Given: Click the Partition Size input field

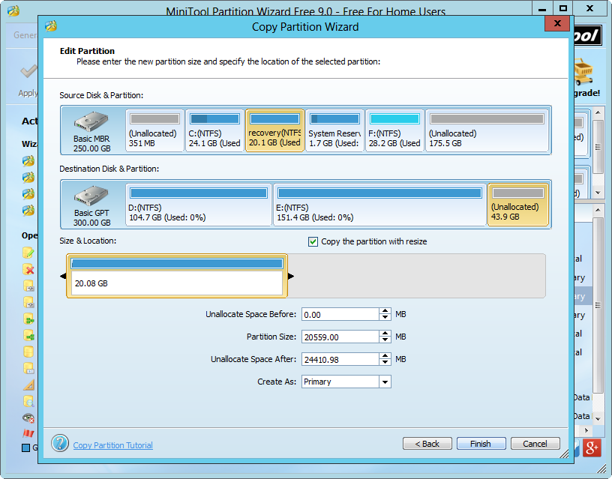Looking at the screenshot, I should pos(340,337).
